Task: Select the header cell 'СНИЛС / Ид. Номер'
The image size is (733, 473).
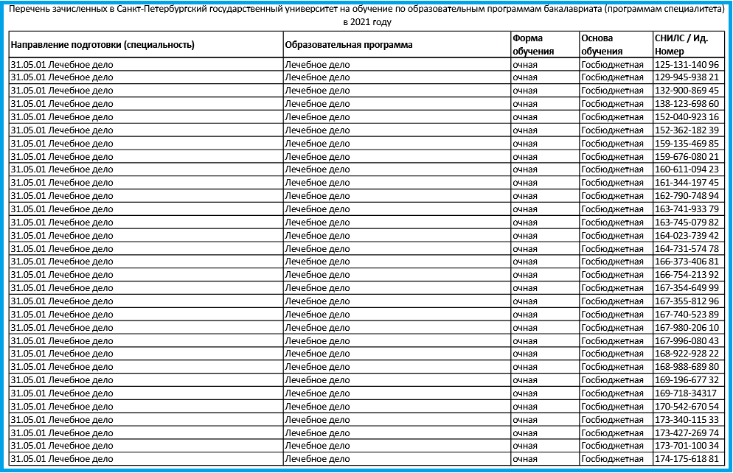Action: 689,45
